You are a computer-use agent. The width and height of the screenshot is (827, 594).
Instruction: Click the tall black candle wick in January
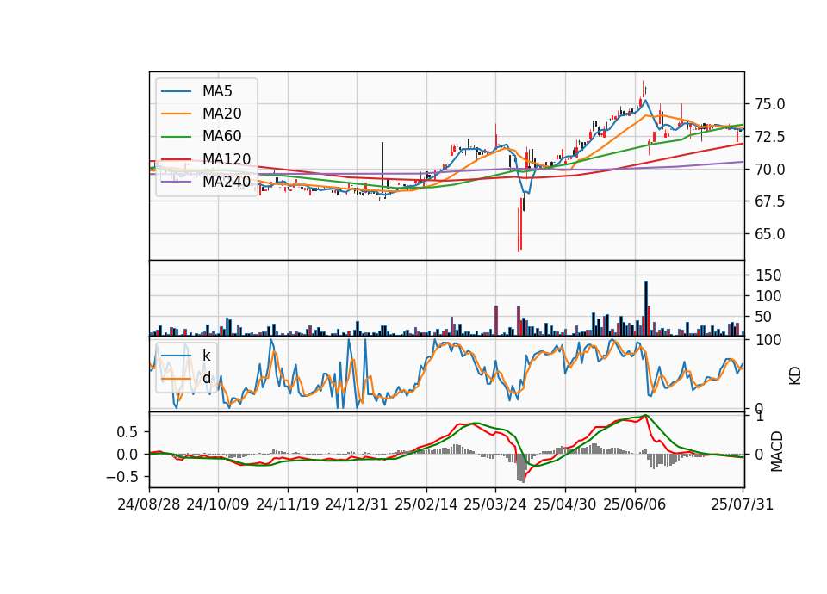point(382,166)
